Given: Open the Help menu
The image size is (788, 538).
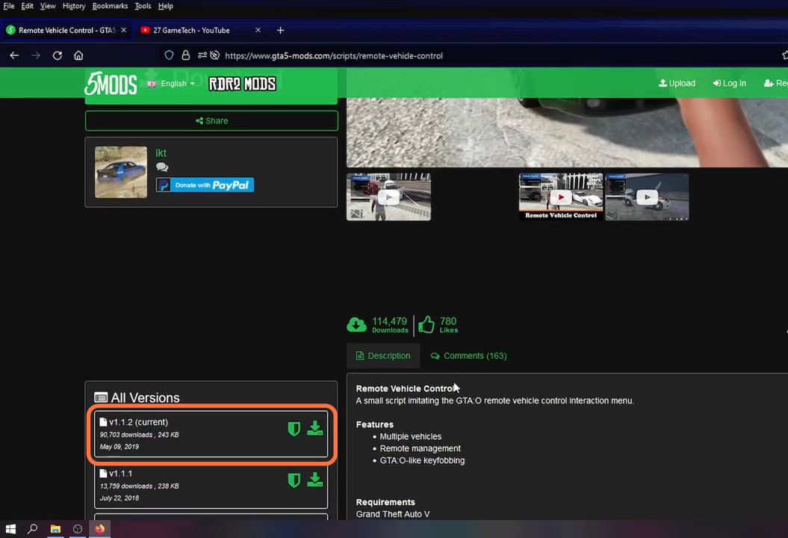Looking at the screenshot, I should point(165,6).
